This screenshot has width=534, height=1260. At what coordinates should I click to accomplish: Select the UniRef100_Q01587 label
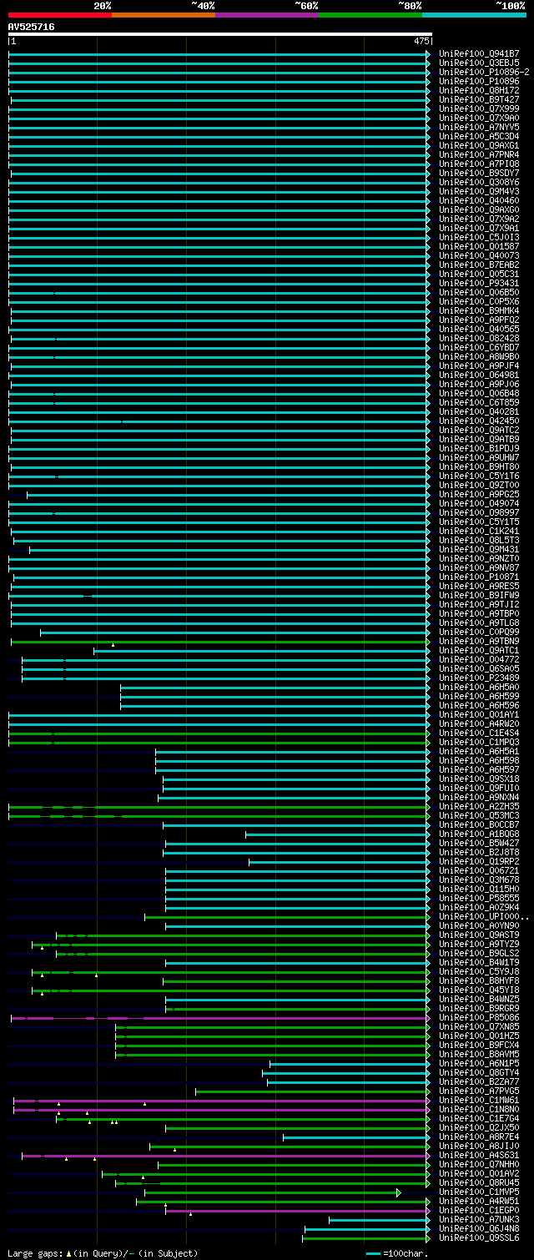point(479,247)
